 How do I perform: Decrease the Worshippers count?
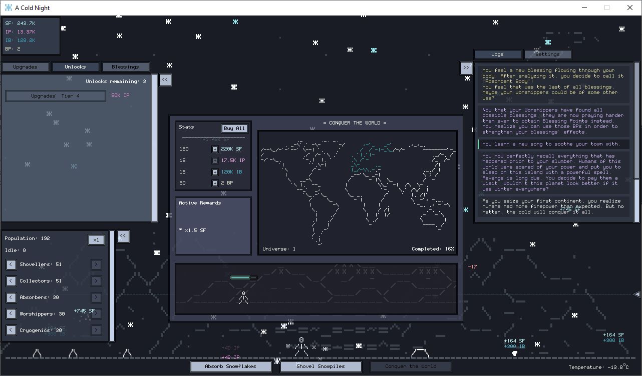[11, 314]
